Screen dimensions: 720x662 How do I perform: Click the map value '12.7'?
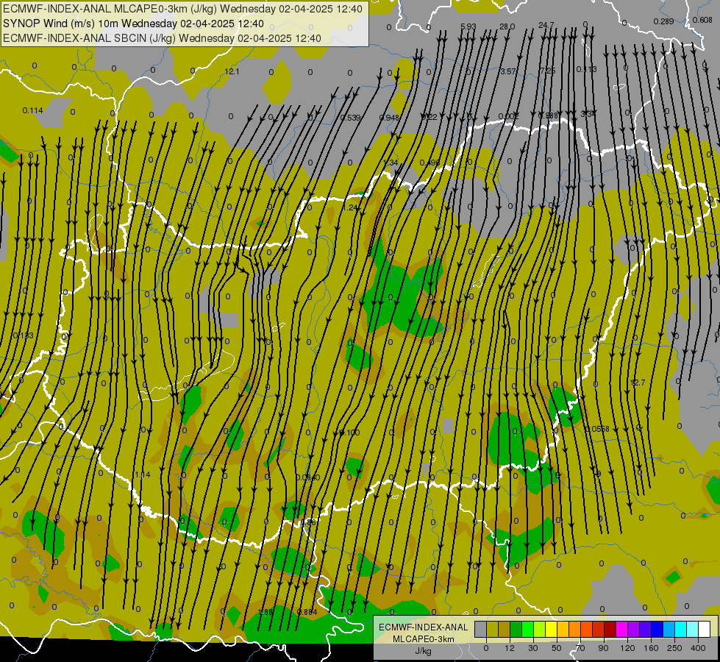[638, 382]
